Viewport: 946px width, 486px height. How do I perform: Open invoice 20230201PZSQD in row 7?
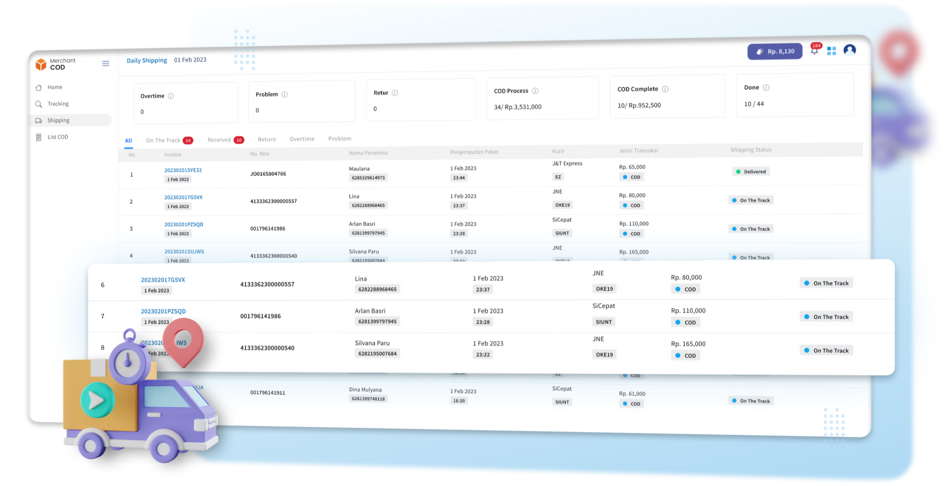pyautogui.click(x=163, y=311)
